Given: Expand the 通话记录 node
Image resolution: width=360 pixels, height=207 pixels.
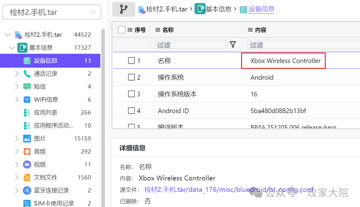Looking at the screenshot, I should pos(17,74).
